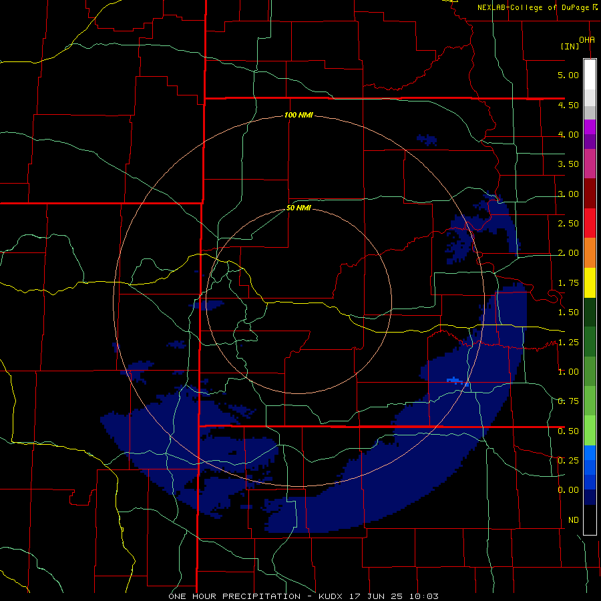Select the dark red legend swatch
601x601 pixels.
[590, 194]
